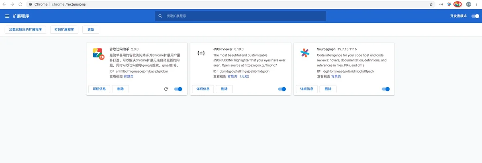
Task: Click the 扩展程序 page title
Action: (21, 16)
